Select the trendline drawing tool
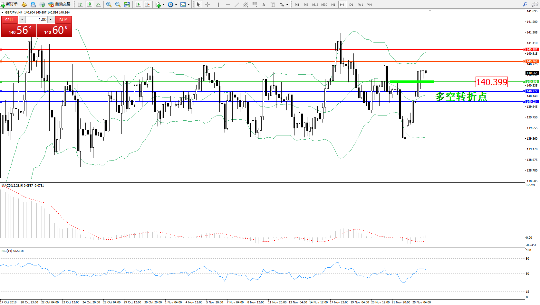Image resolution: width=540 pixels, height=305 pixels. coord(237,5)
